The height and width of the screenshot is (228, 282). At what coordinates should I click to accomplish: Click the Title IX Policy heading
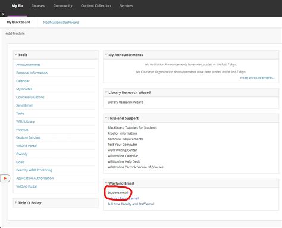tap(30, 203)
